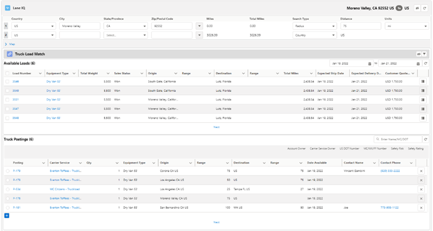Image resolution: width=433 pixels, height=231 pixels.
Task: Open the Truck Load Match filter icon
Action: (424, 54)
